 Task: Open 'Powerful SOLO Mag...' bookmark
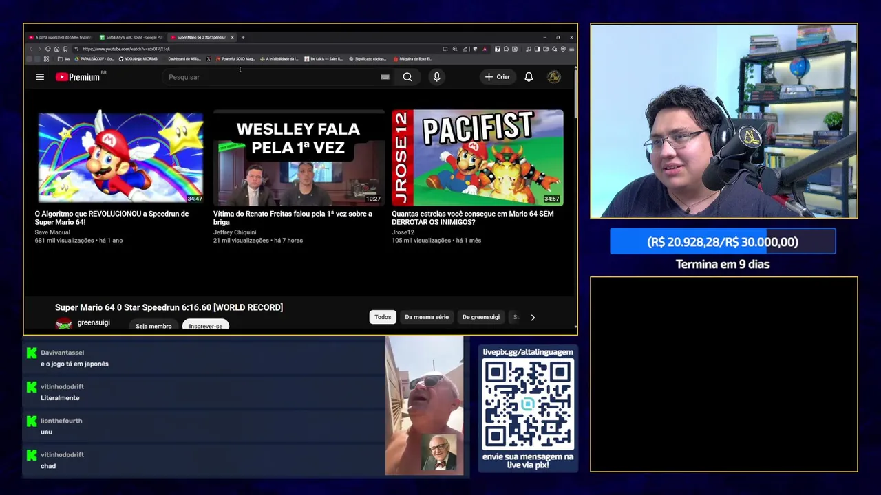(x=235, y=59)
